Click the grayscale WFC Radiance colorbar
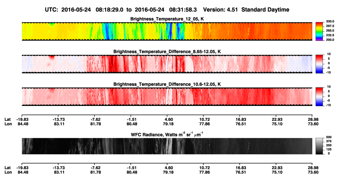The height and width of the screenshot is (178, 347). pyautogui.click(x=319, y=146)
